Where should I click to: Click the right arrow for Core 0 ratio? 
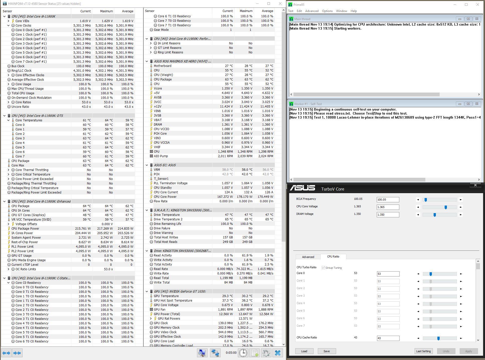click(461, 274)
